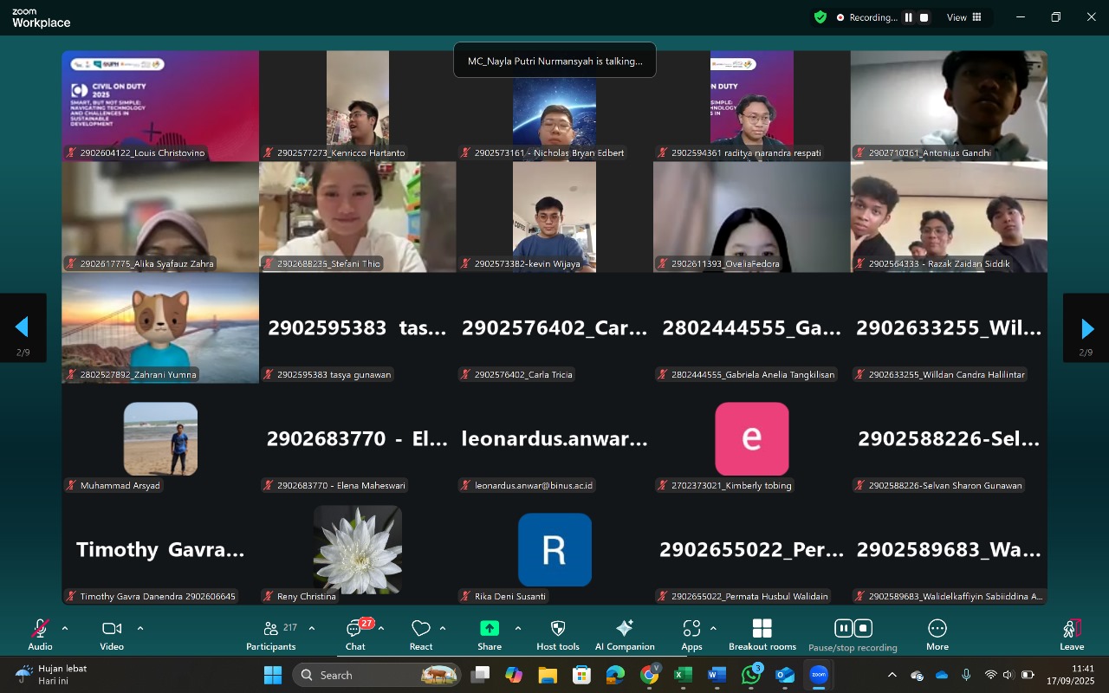The image size is (1109, 693).
Task: Open the More options menu
Action: point(937,634)
